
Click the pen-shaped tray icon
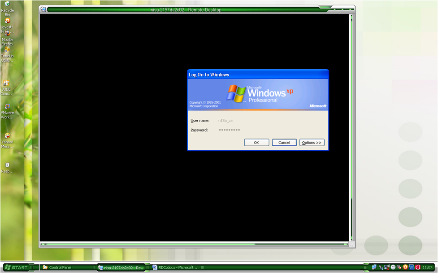[381, 268]
